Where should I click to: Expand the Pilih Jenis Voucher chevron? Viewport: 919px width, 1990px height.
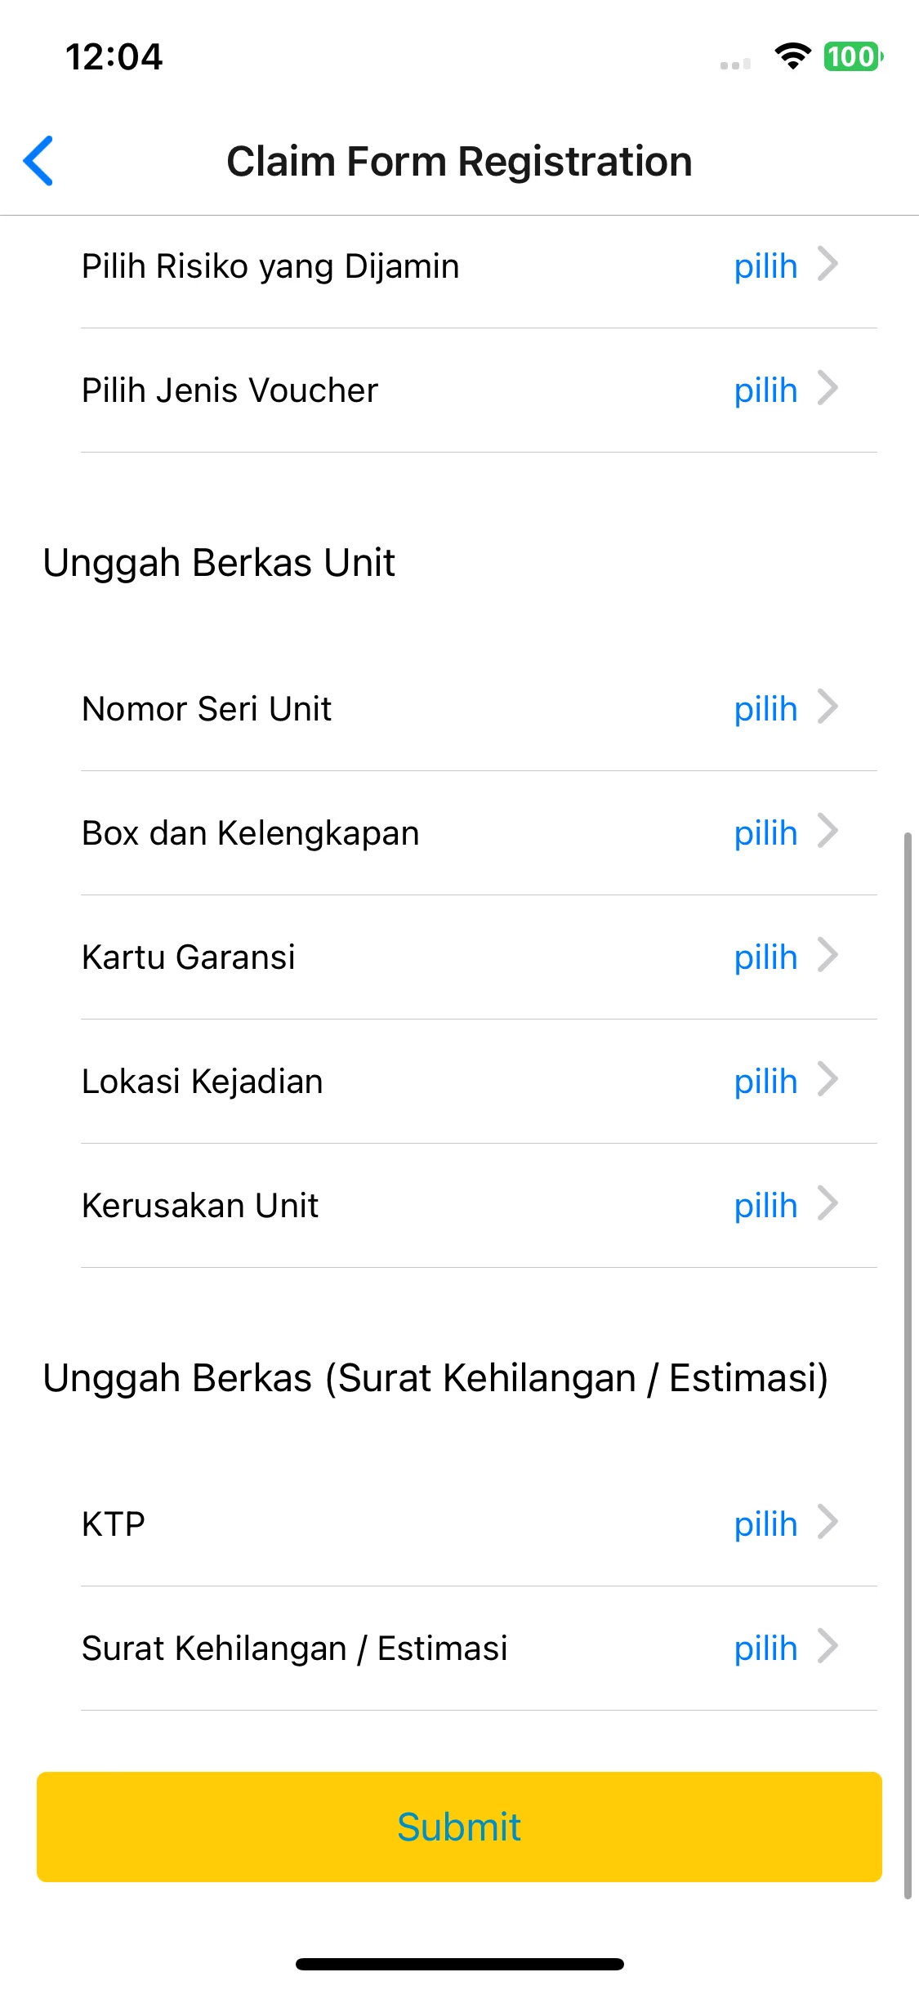828,389
